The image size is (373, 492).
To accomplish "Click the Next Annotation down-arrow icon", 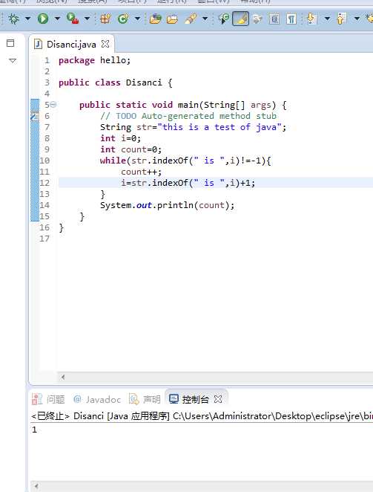I will (x=311, y=19).
